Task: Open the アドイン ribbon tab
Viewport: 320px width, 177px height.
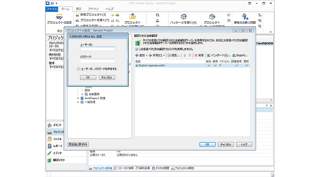Action: point(93,9)
